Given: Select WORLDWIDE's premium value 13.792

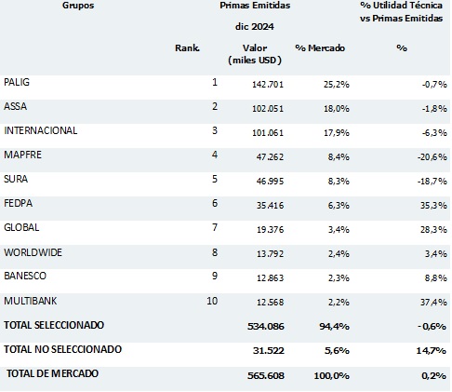Looking at the screenshot, I should click(x=270, y=253).
